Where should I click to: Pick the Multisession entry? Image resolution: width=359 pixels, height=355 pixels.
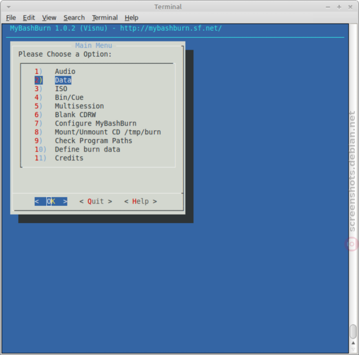[x=69, y=106]
